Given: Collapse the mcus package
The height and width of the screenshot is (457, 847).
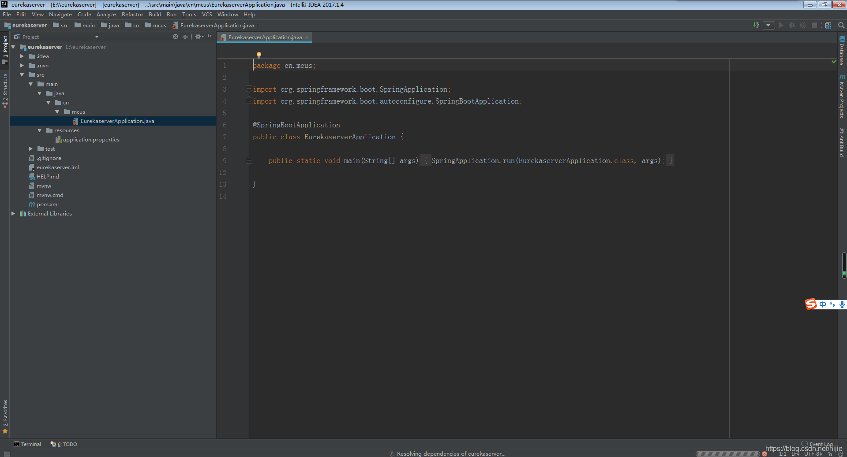Looking at the screenshot, I should tap(57, 111).
